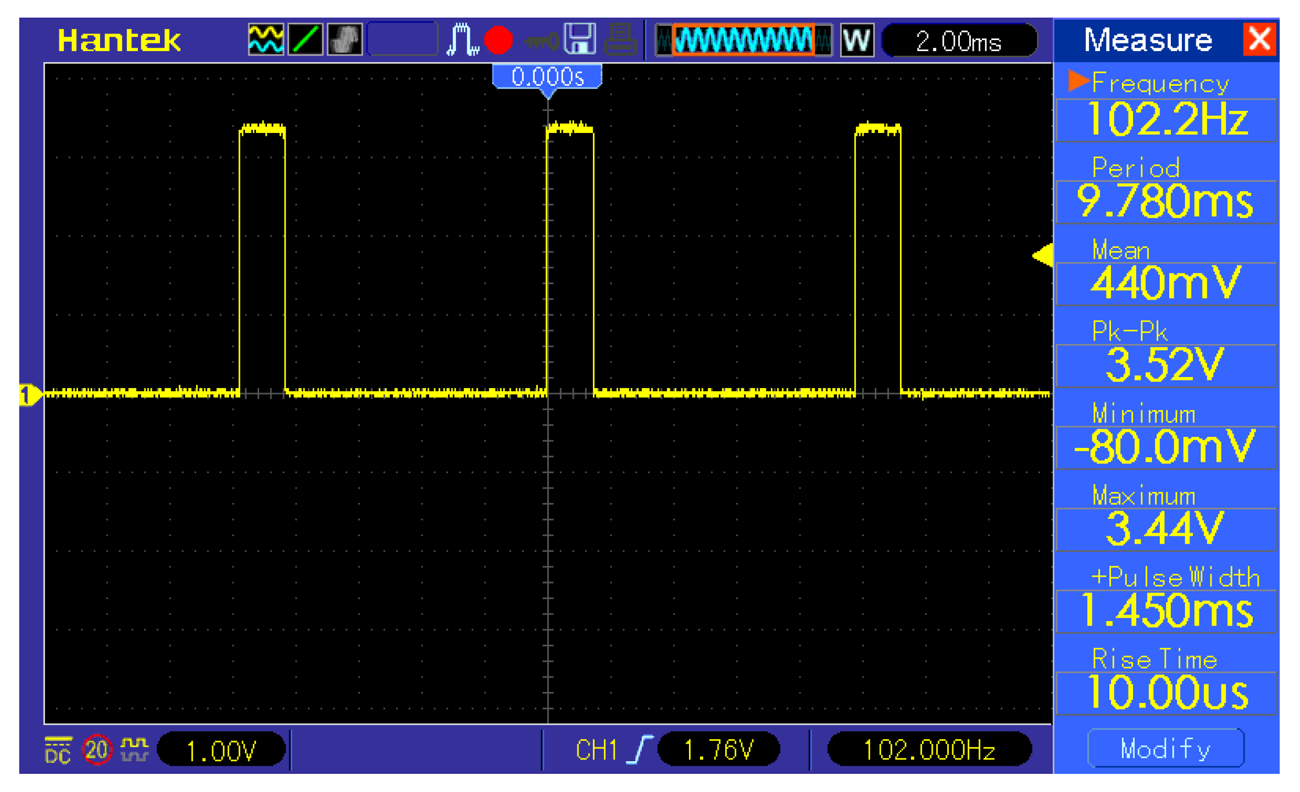1300x792 pixels.
Task: Click the empty blue toolbar field
Action: [402, 40]
